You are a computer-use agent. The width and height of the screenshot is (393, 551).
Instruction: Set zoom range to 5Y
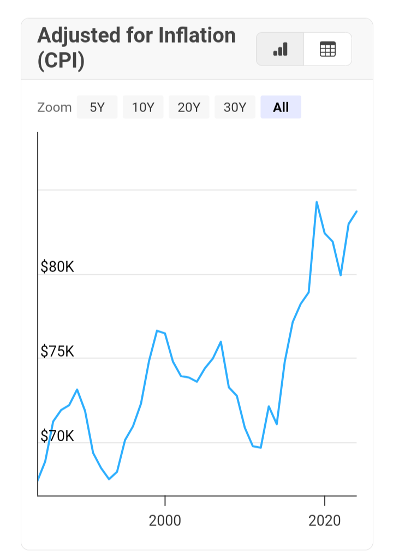[97, 107]
